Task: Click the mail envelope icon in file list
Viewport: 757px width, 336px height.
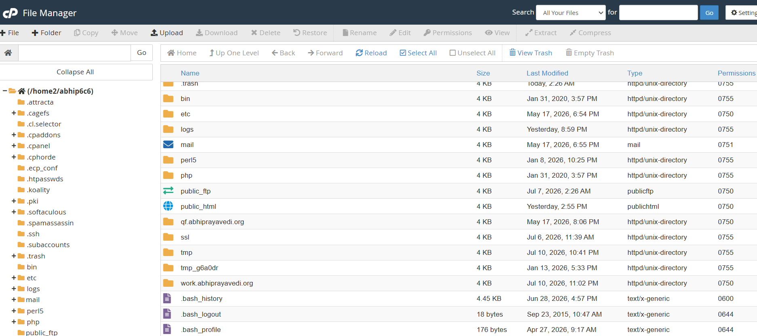Action: [168, 145]
